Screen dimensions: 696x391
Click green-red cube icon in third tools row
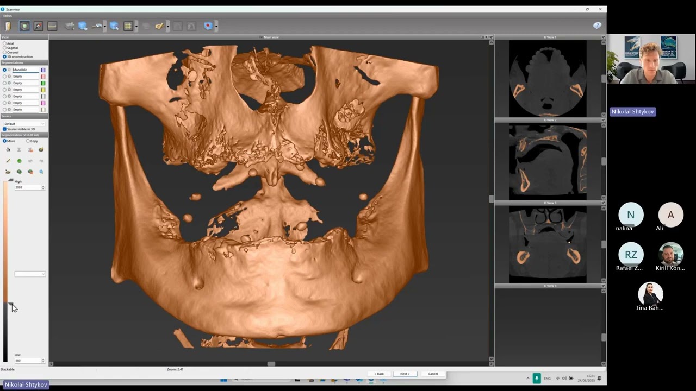30,172
